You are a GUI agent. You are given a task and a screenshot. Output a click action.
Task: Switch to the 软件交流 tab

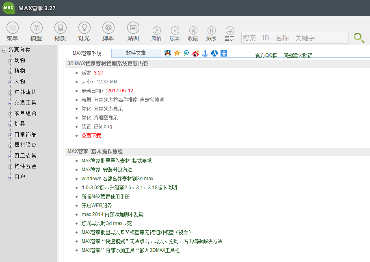coord(136,53)
